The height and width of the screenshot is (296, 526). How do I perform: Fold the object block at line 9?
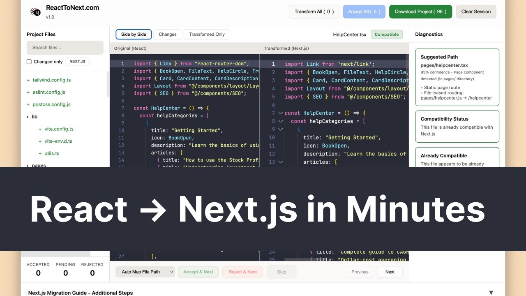tap(281, 129)
